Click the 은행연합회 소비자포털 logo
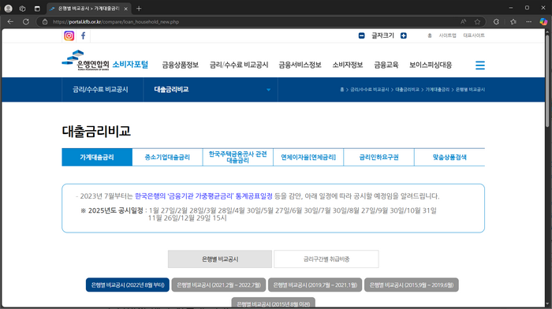 point(105,61)
